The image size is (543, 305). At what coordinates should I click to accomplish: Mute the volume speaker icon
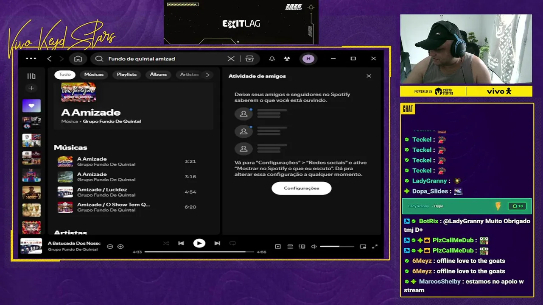point(314,247)
